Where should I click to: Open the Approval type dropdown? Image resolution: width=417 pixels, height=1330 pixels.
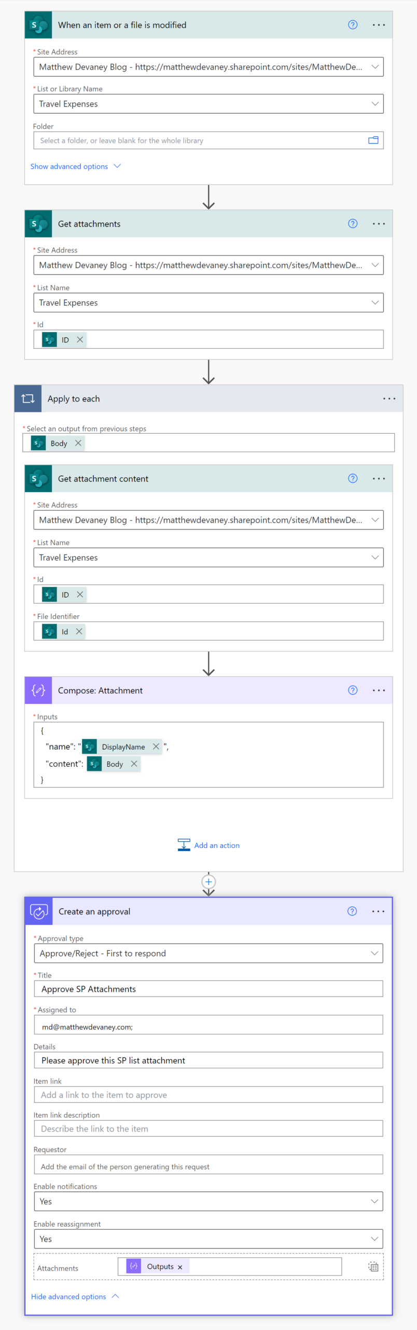pos(375,953)
